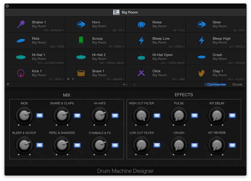Click the 'C#2 – CRASH' note label
This screenshot has width=251, height=181.
tap(236, 63)
